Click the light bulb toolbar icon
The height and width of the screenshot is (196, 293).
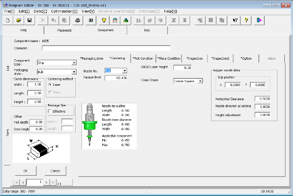pos(104,20)
